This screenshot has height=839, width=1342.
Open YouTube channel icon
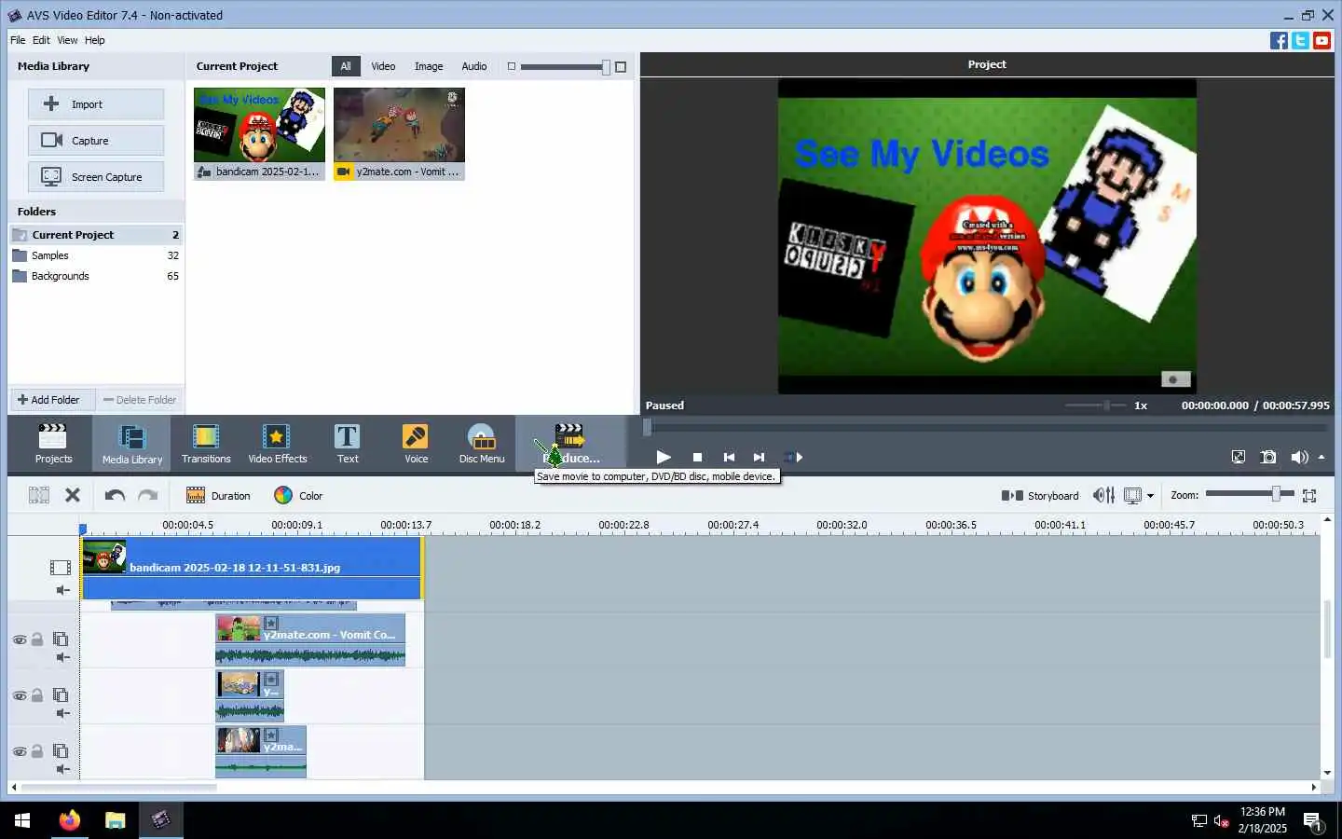[1321, 40]
